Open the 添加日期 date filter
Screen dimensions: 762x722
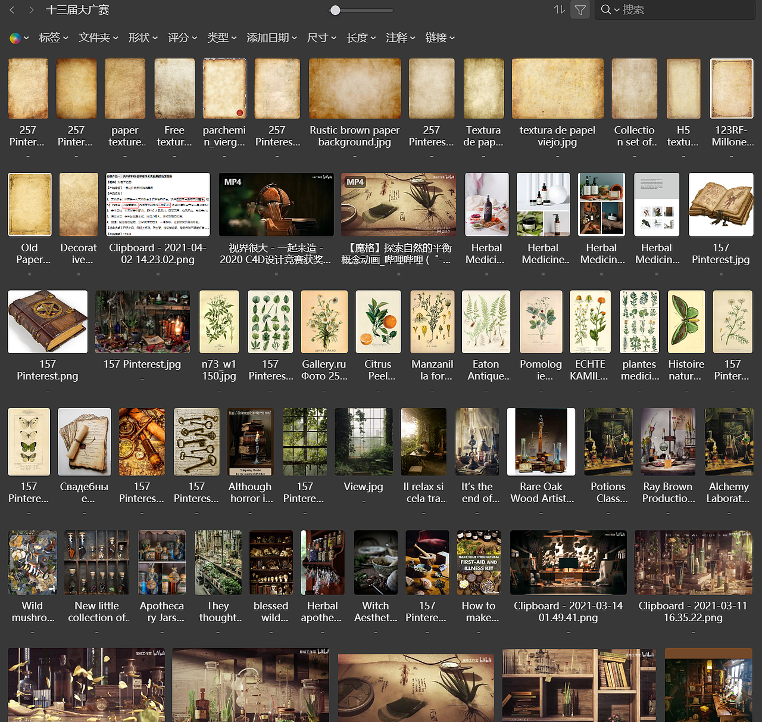(x=271, y=38)
